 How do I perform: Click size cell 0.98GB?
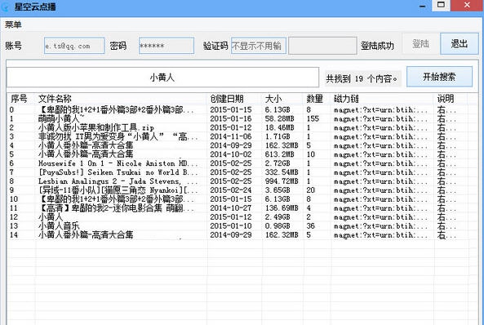tap(278, 226)
